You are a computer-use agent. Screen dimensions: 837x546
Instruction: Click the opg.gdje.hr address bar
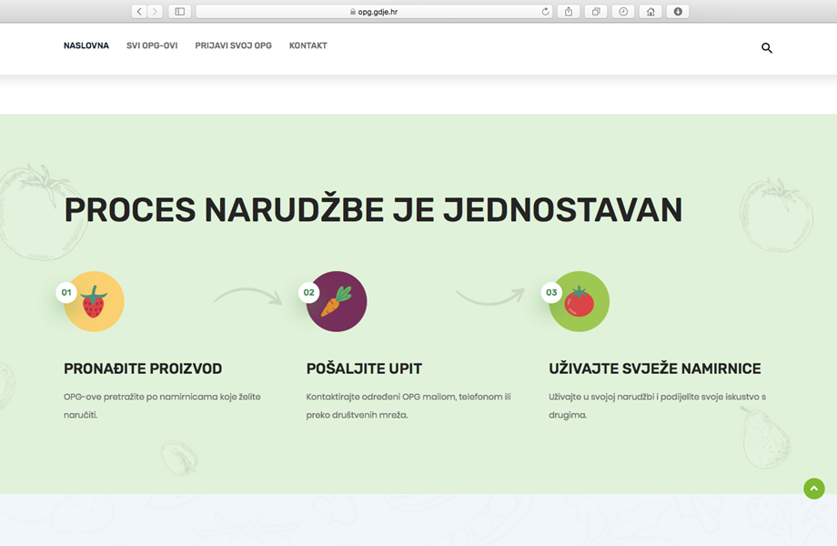(x=373, y=12)
